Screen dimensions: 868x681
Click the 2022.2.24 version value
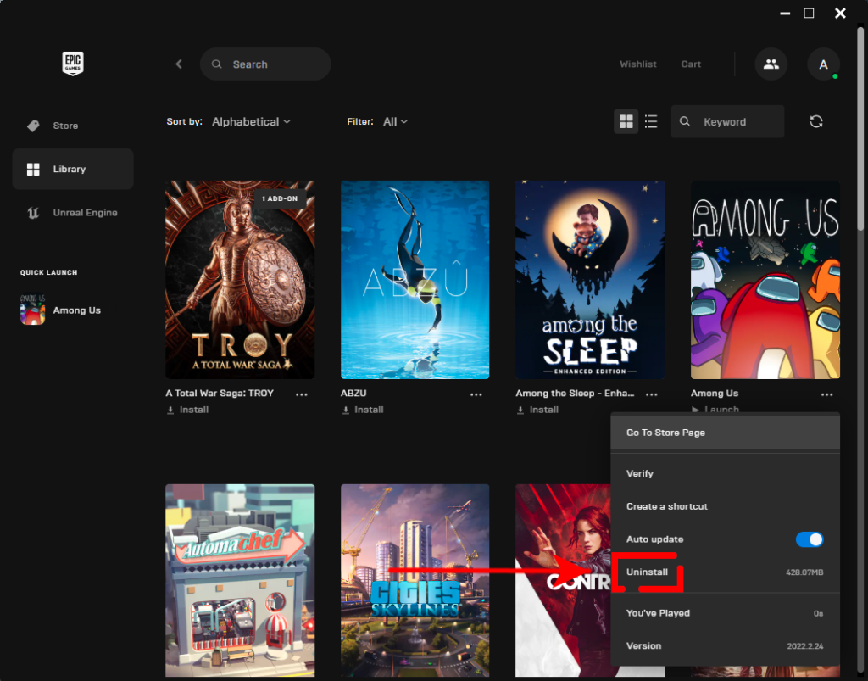pos(805,646)
